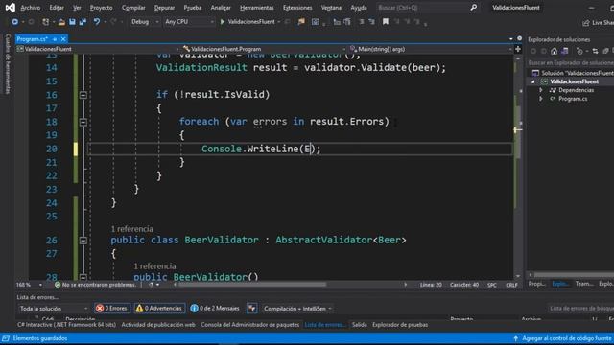Click the navigate backward toolbar icon
This screenshot has width=614, height=345.
point(15,22)
